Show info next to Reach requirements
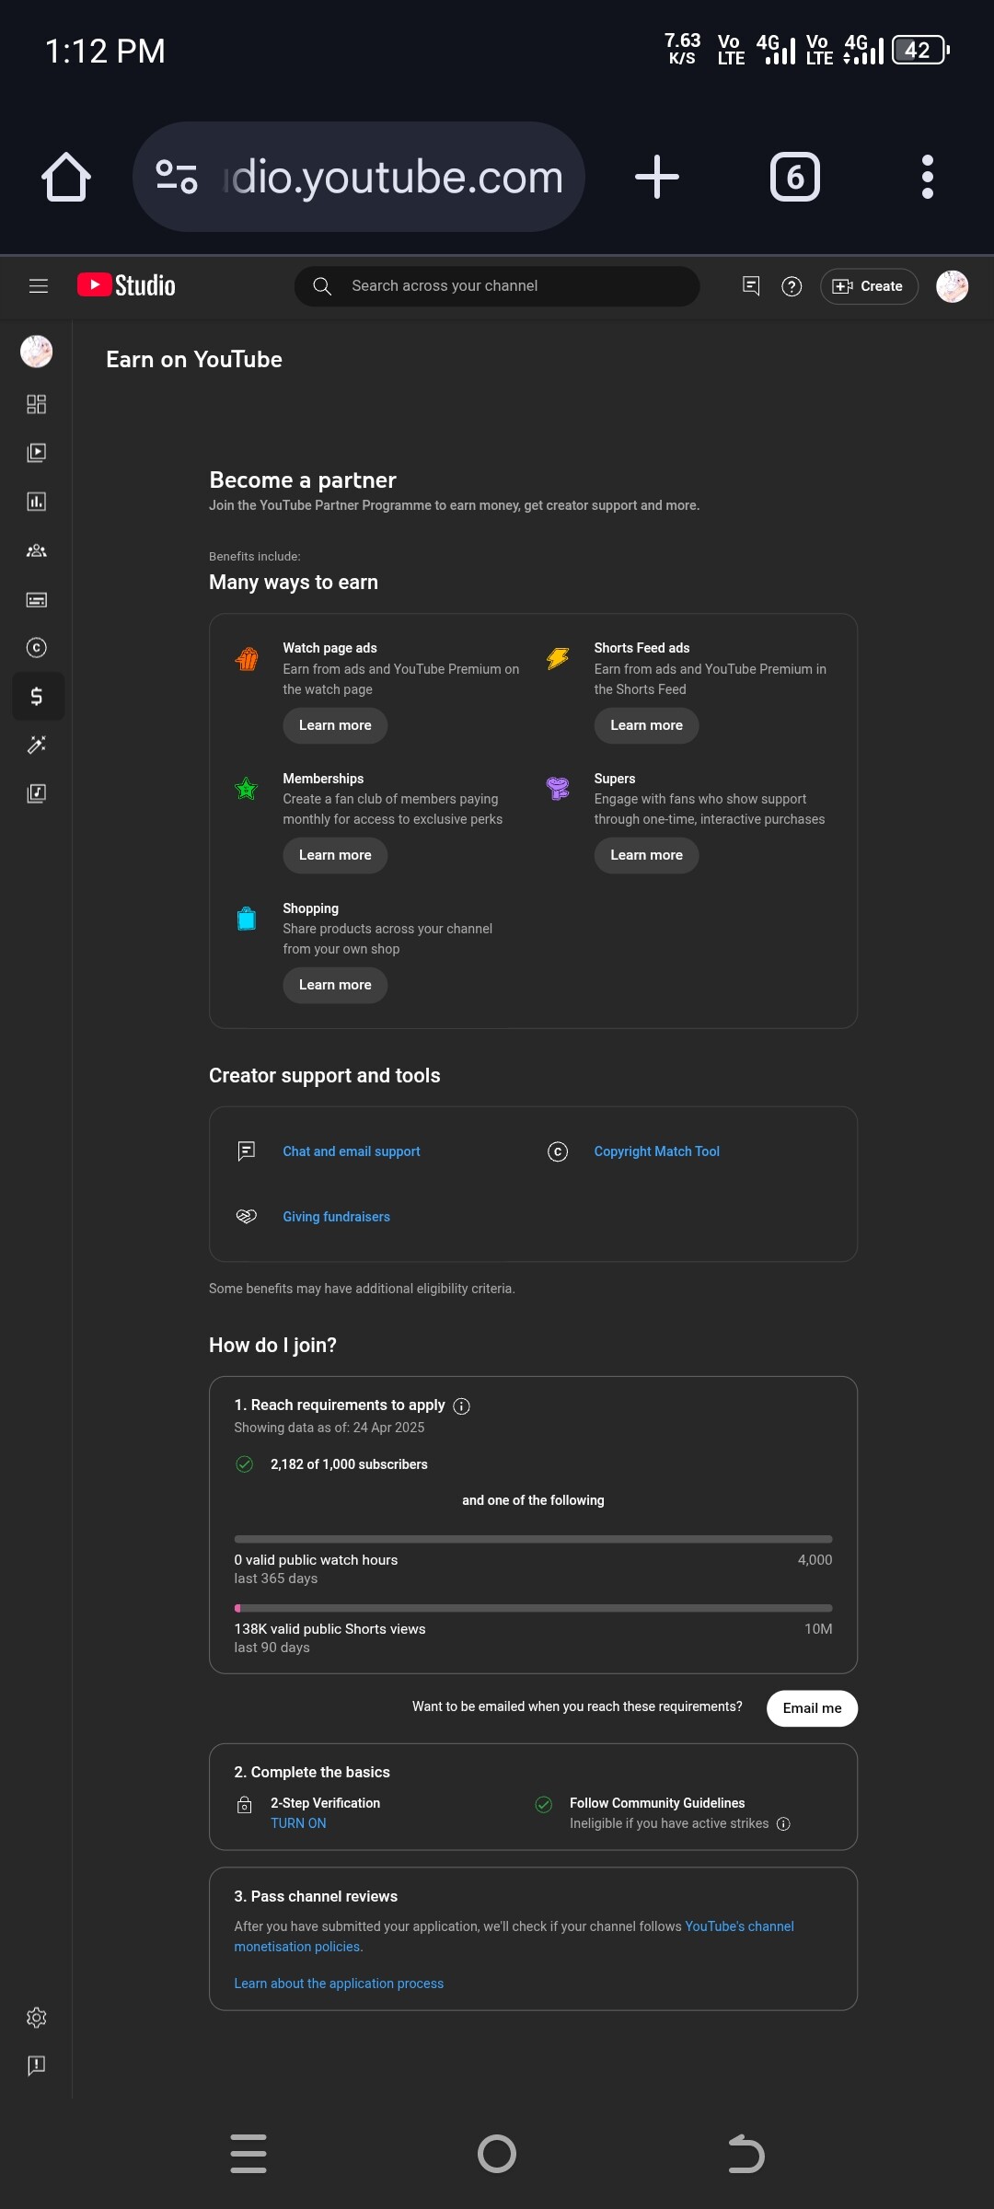 462,1405
